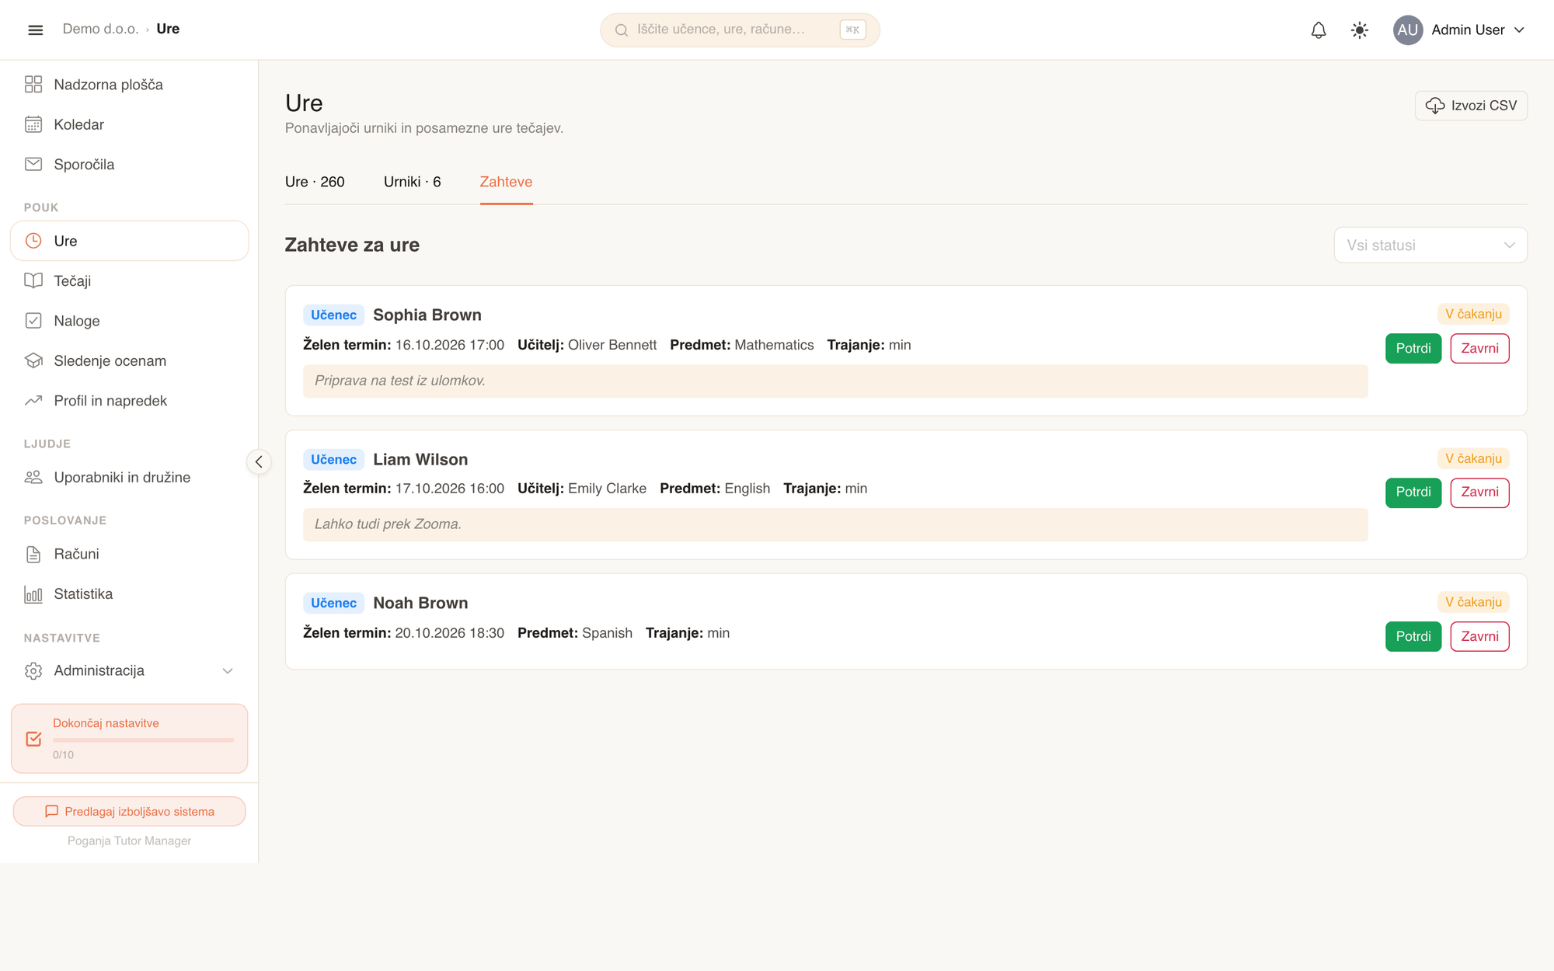Confirm Liam Wilson's request with Potrdi

click(x=1413, y=492)
